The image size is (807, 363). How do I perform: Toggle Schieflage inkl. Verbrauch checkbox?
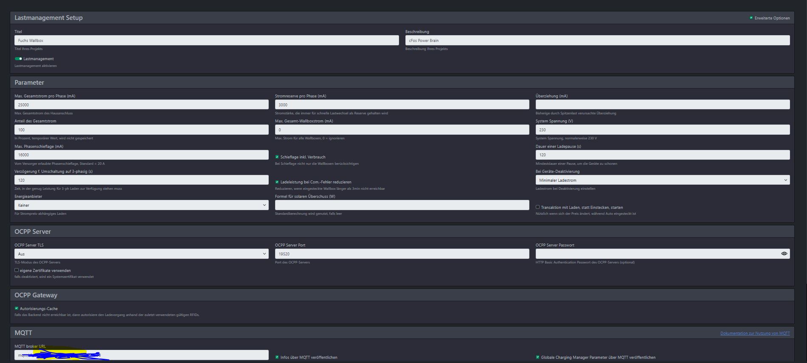coord(277,157)
